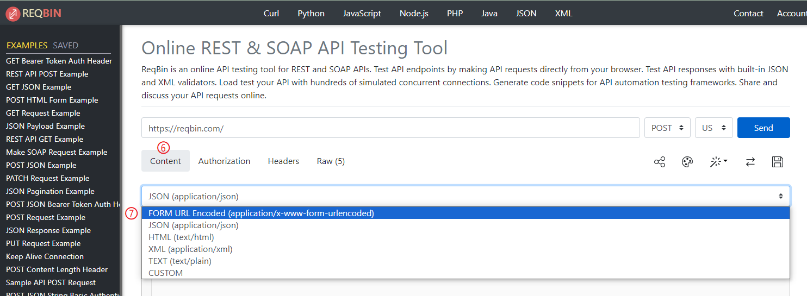Select HTML (text/html) option
Viewport: 807px width, 296px height.
pyautogui.click(x=465, y=237)
